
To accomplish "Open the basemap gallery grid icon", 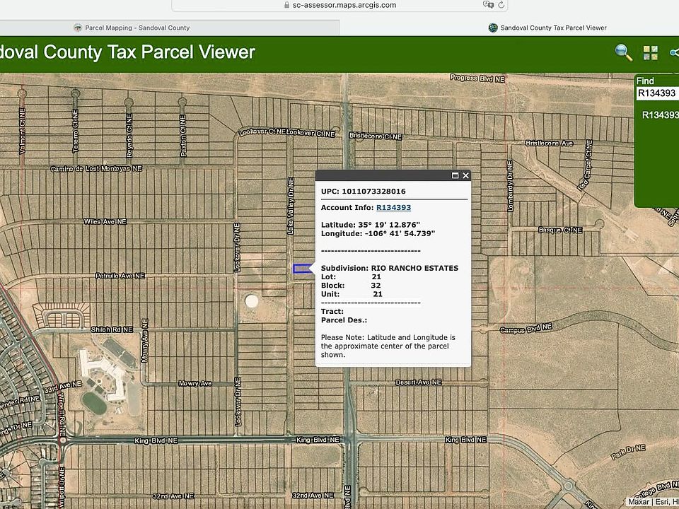I will (x=650, y=53).
